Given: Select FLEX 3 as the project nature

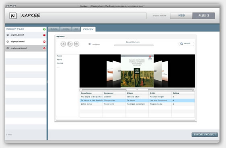Looking at the screenshot, I should [203, 16].
